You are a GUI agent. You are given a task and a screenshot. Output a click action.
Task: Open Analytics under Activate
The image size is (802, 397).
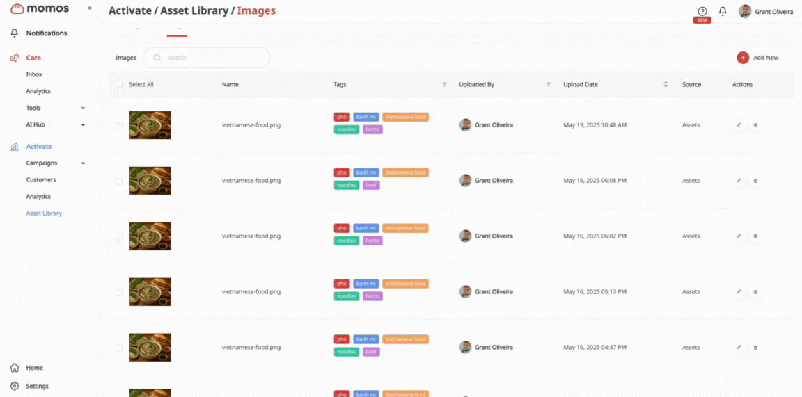click(x=38, y=197)
